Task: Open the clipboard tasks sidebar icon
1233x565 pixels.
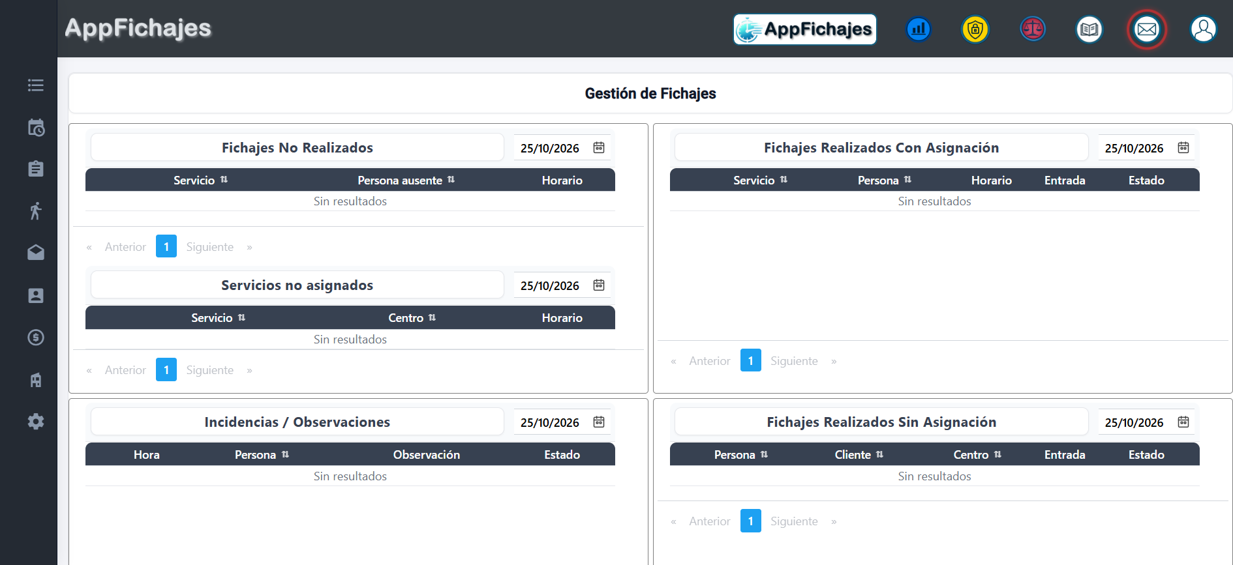Action: [x=36, y=169]
